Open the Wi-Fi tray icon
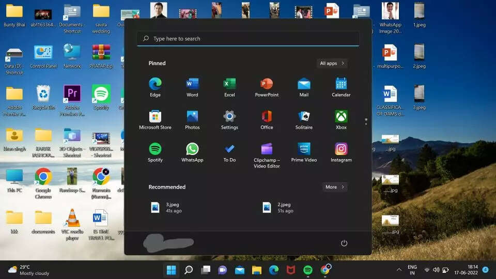This screenshot has width=496, height=279. (427, 270)
